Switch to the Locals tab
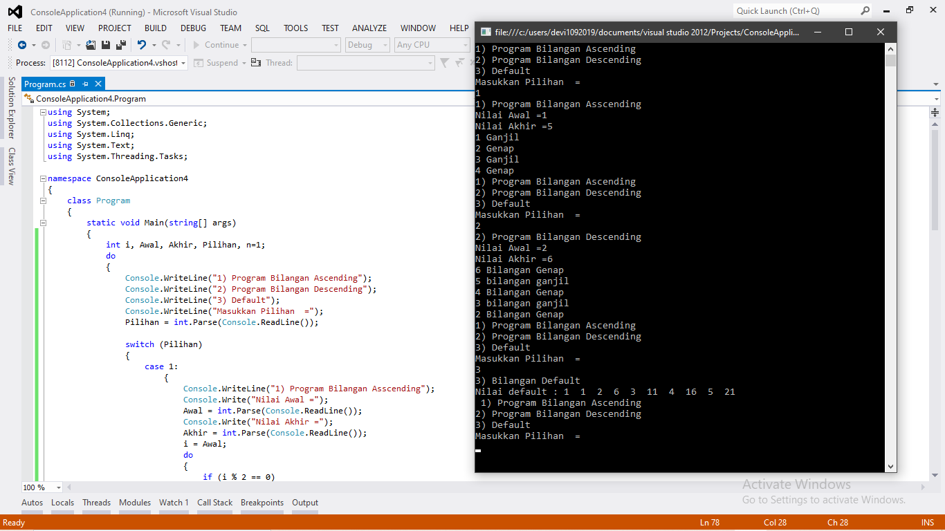The width and height of the screenshot is (945, 531). pyautogui.click(x=62, y=503)
